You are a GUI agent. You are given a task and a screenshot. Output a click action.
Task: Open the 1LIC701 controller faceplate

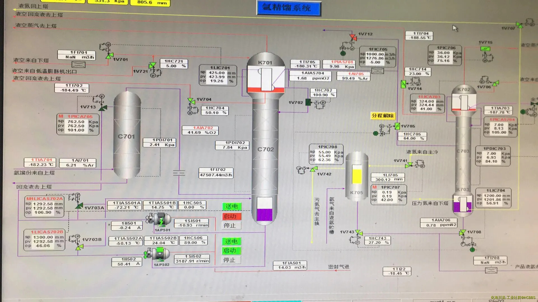pyautogui.click(x=218, y=75)
